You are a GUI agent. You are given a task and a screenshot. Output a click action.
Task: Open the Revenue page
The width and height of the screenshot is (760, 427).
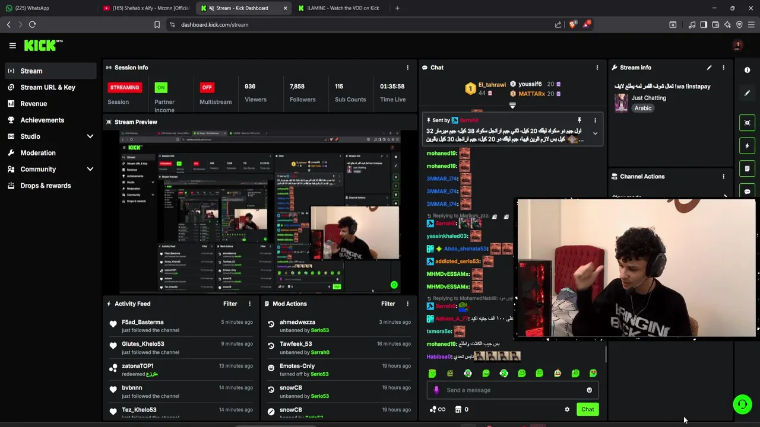(x=50, y=104)
